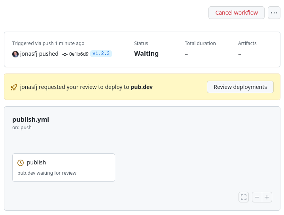Click jonasfj's profile avatar
This screenshot has width=284, height=215.
click(15, 54)
